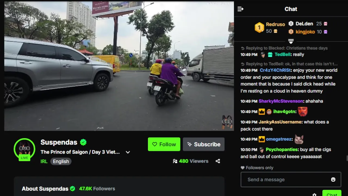
Task: Open chat settings gear icon
Action: [314, 195]
